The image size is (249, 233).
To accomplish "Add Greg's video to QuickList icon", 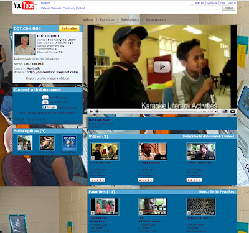I will [x=141, y=158].
